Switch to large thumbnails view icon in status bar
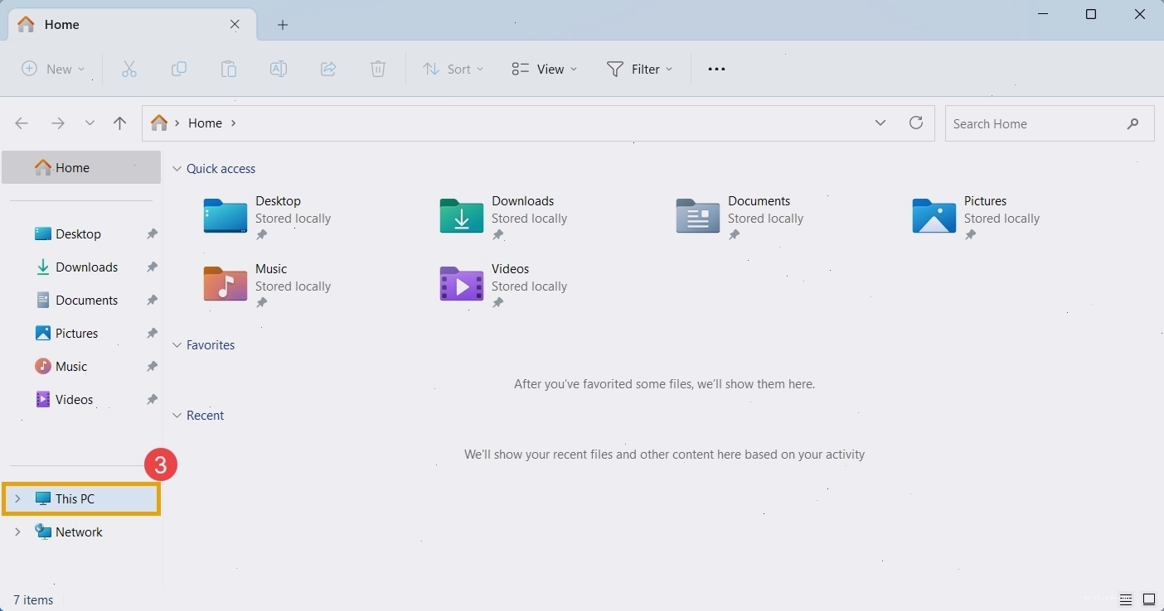The image size is (1164, 611). [1149, 599]
